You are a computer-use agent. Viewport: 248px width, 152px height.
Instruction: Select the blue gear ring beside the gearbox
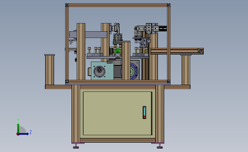[x=134, y=71]
